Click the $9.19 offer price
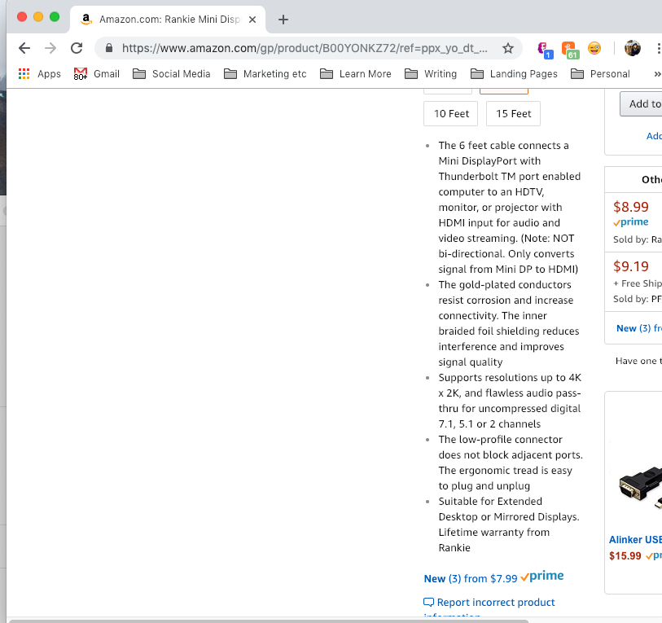 (631, 266)
